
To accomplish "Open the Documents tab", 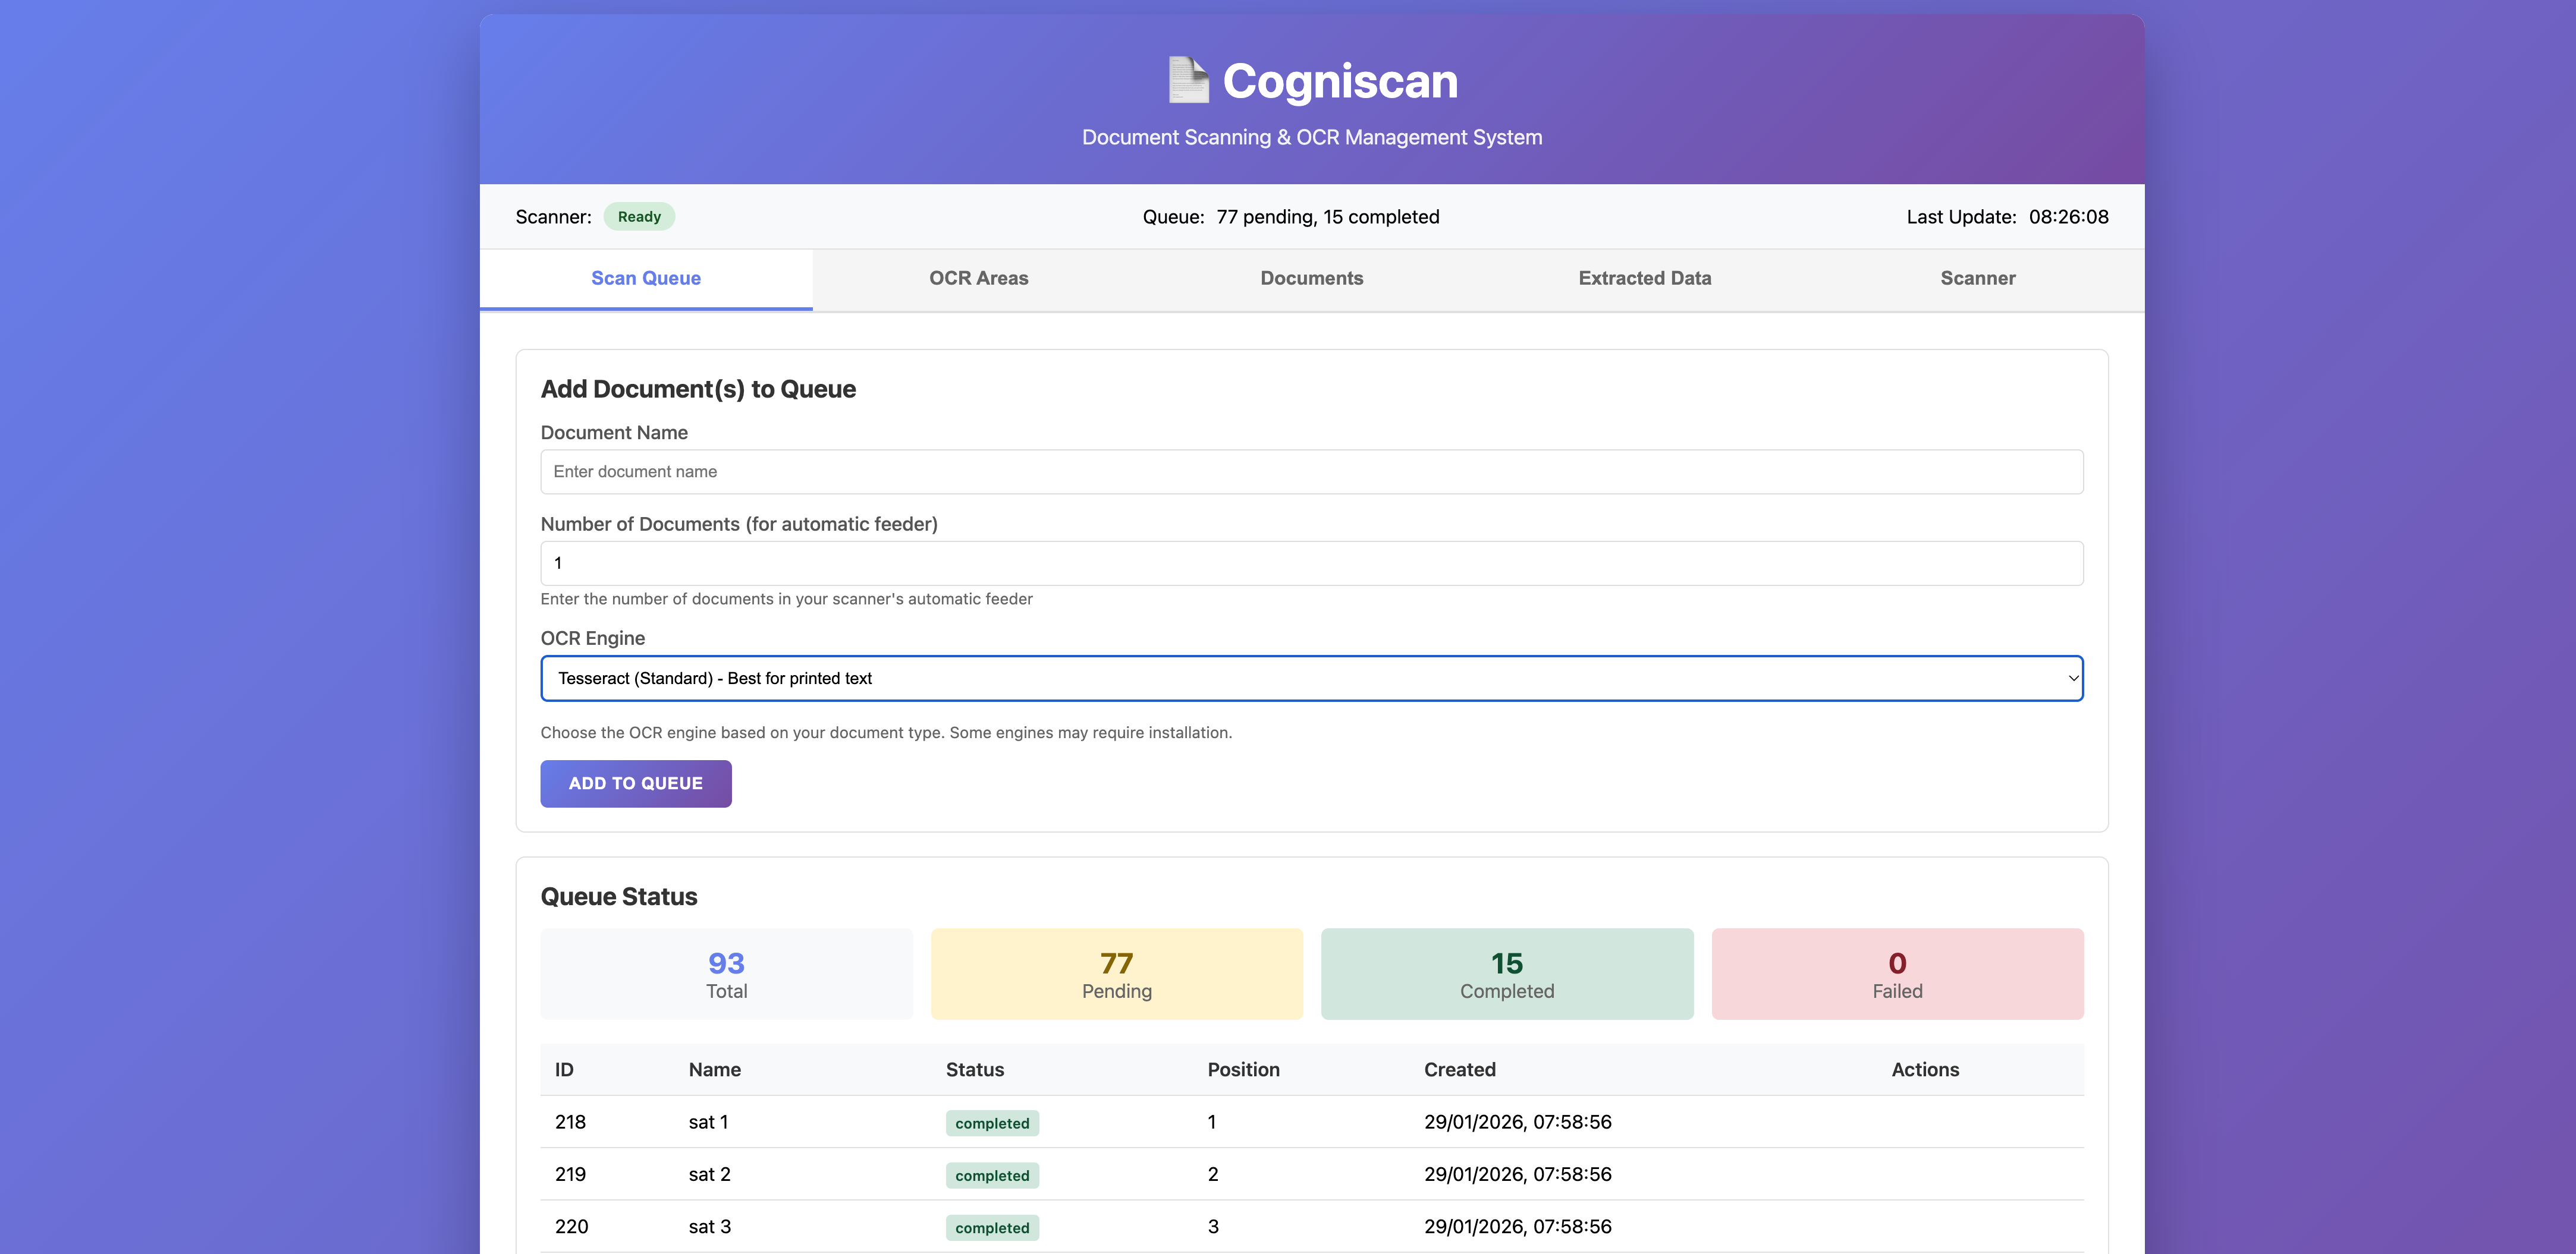I will (1311, 279).
